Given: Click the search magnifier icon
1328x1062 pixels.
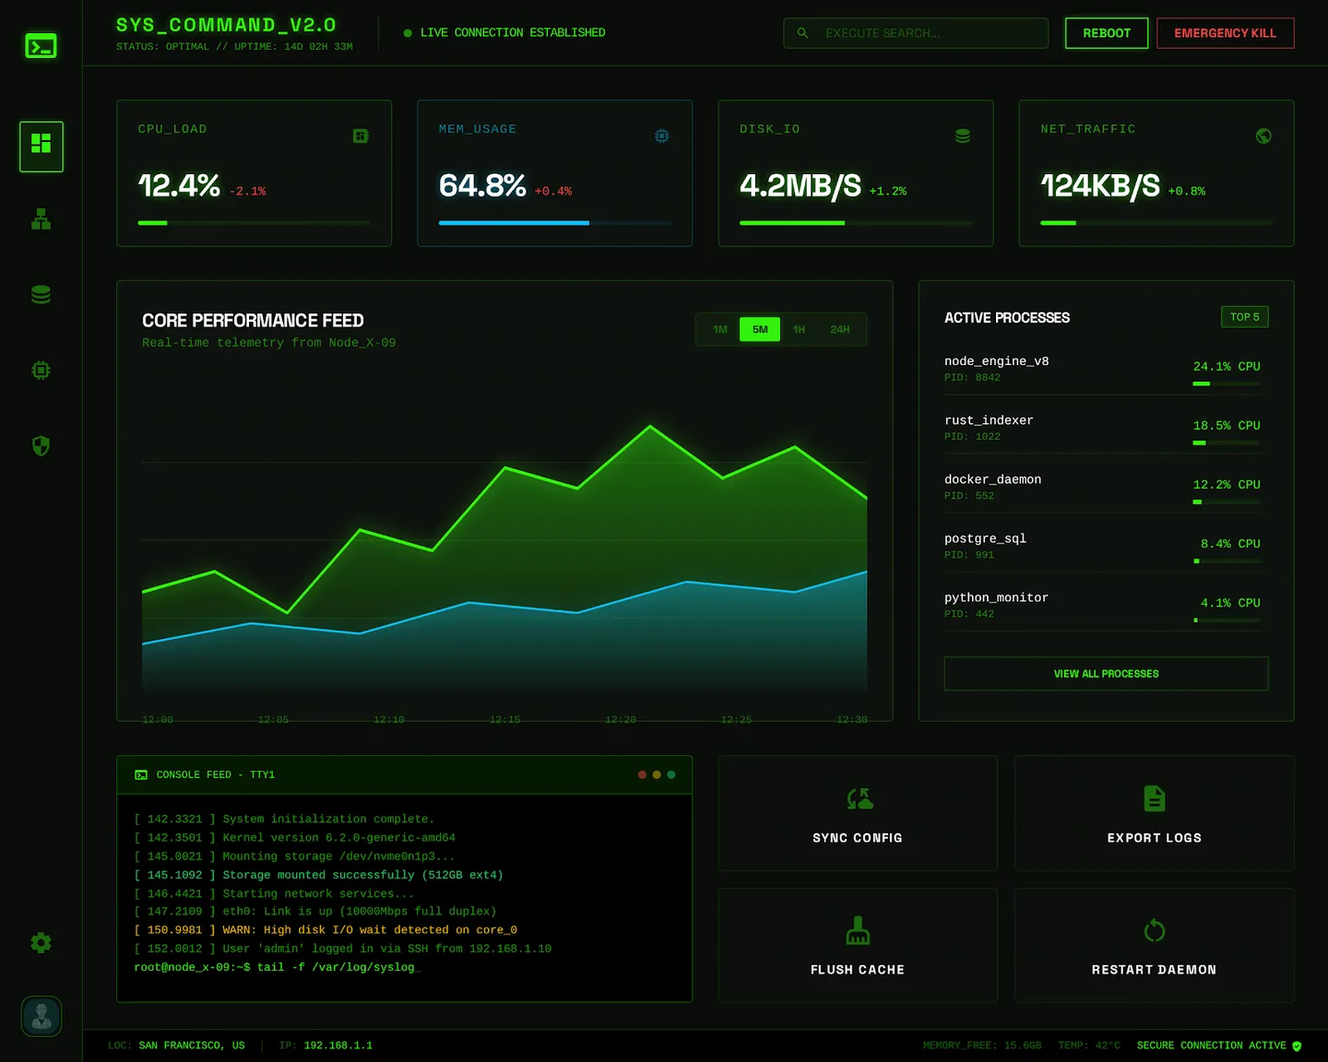Looking at the screenshot, I should tap(803, 33).
